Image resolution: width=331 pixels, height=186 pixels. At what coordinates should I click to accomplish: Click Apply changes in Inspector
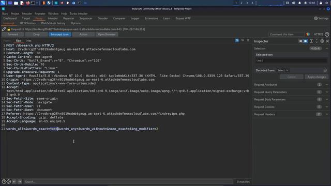(x=317, y=77)
